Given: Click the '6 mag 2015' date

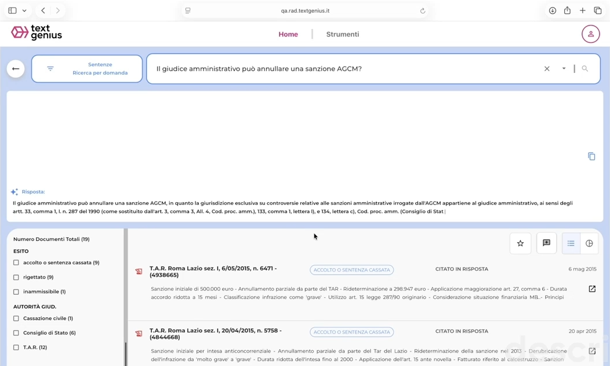Looking at the screenshot, I should [582, 269].
